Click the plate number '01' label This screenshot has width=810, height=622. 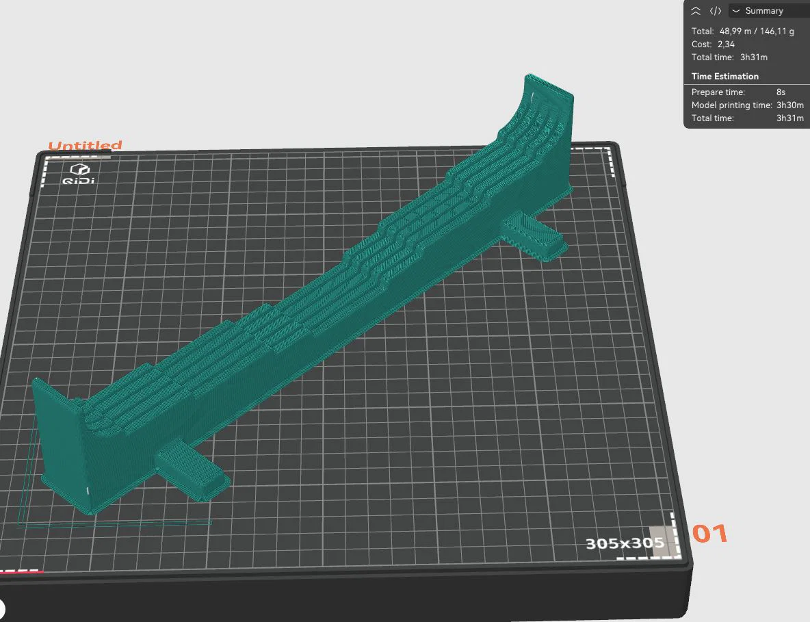click(x=710, y=534)
